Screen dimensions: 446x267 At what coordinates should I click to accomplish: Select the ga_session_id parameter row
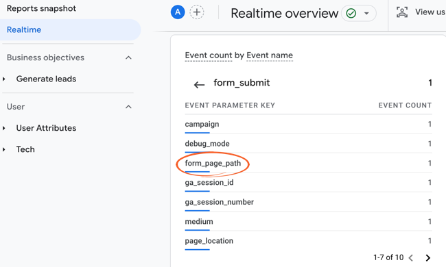point(308,182)
